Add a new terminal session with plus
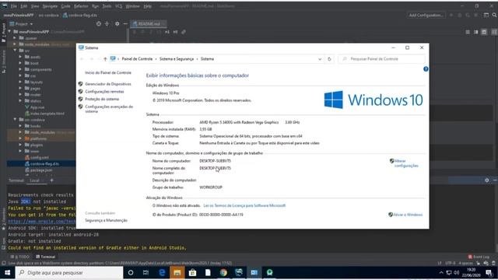 52,180
